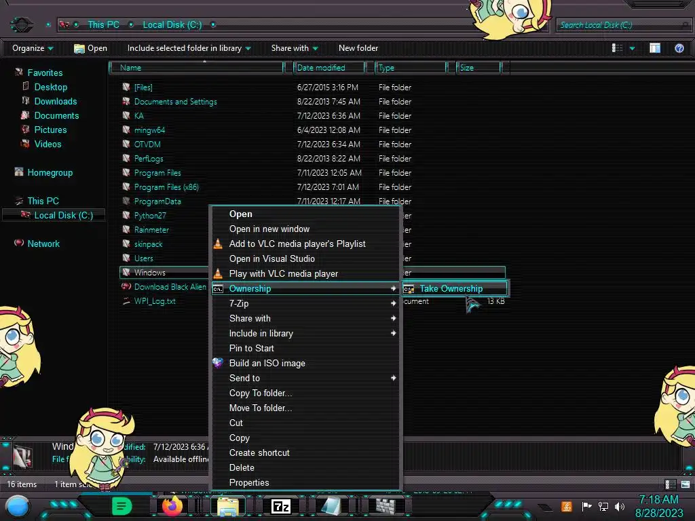This screenshot has height=521, width=695.
Task: Select the OTVDM folder
Action: 147,144
